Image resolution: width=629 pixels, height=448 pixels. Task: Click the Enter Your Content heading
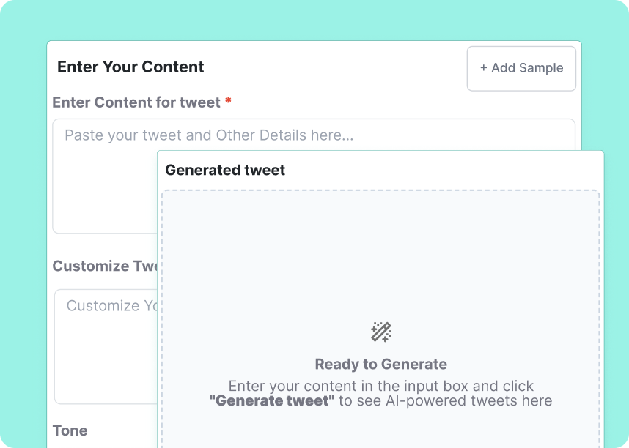tap(130, 67)
